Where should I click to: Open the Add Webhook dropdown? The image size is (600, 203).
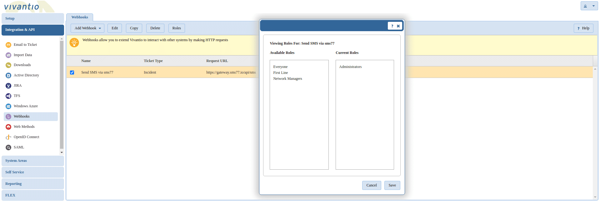point(87,28)
